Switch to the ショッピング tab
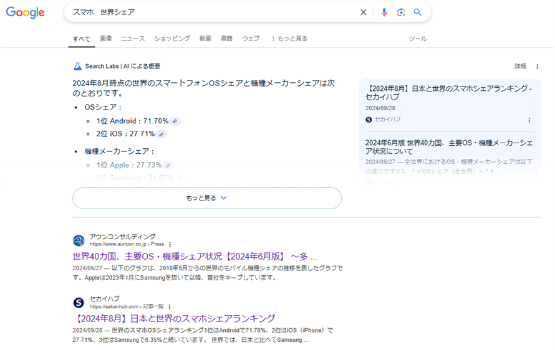Screen dimensions: 555x350 (x=172, y=39)
